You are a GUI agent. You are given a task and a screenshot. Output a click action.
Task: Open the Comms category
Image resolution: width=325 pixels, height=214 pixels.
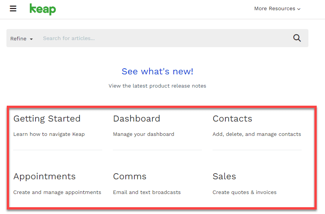(130, 177)
